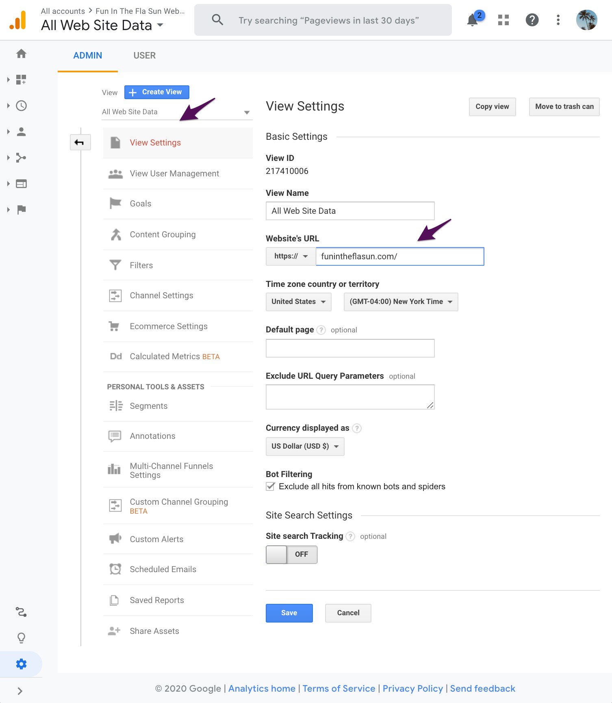Open Filters settings
The height and width of the screenshot is (703, 612).
tap(178, 265)
